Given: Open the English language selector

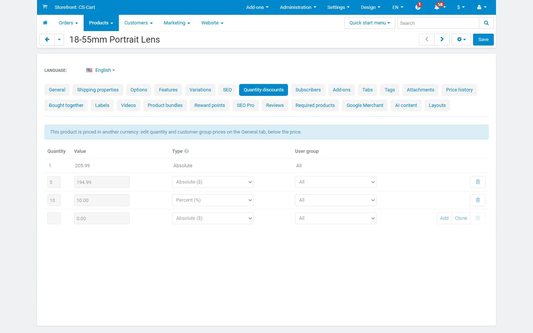Looking at the screenshot, I should 101,70.
